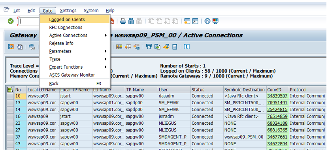
Task: Expand the Parameters submenu
Action: [x=75, y=51]
